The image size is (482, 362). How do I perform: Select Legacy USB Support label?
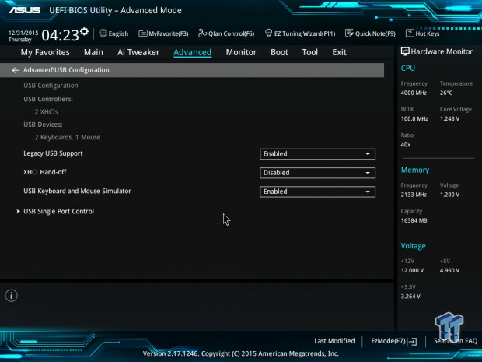[x=53, y=153]
